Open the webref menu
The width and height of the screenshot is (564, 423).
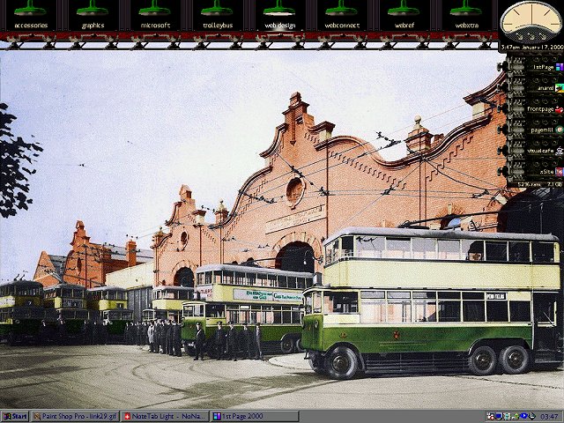(x=404, y=16)
